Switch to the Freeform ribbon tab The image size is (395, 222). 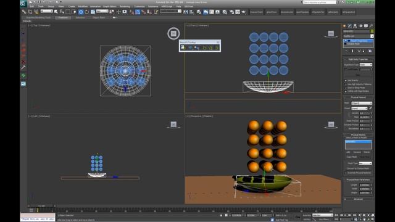(x=63, y=18)
